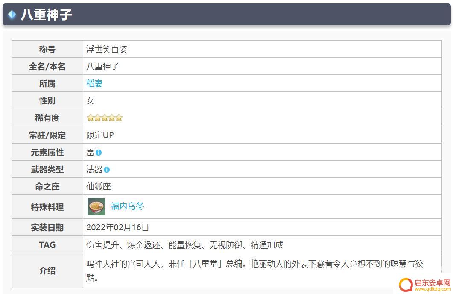
Task: Select the weapon type value 法器
Action: pos(94,169)
